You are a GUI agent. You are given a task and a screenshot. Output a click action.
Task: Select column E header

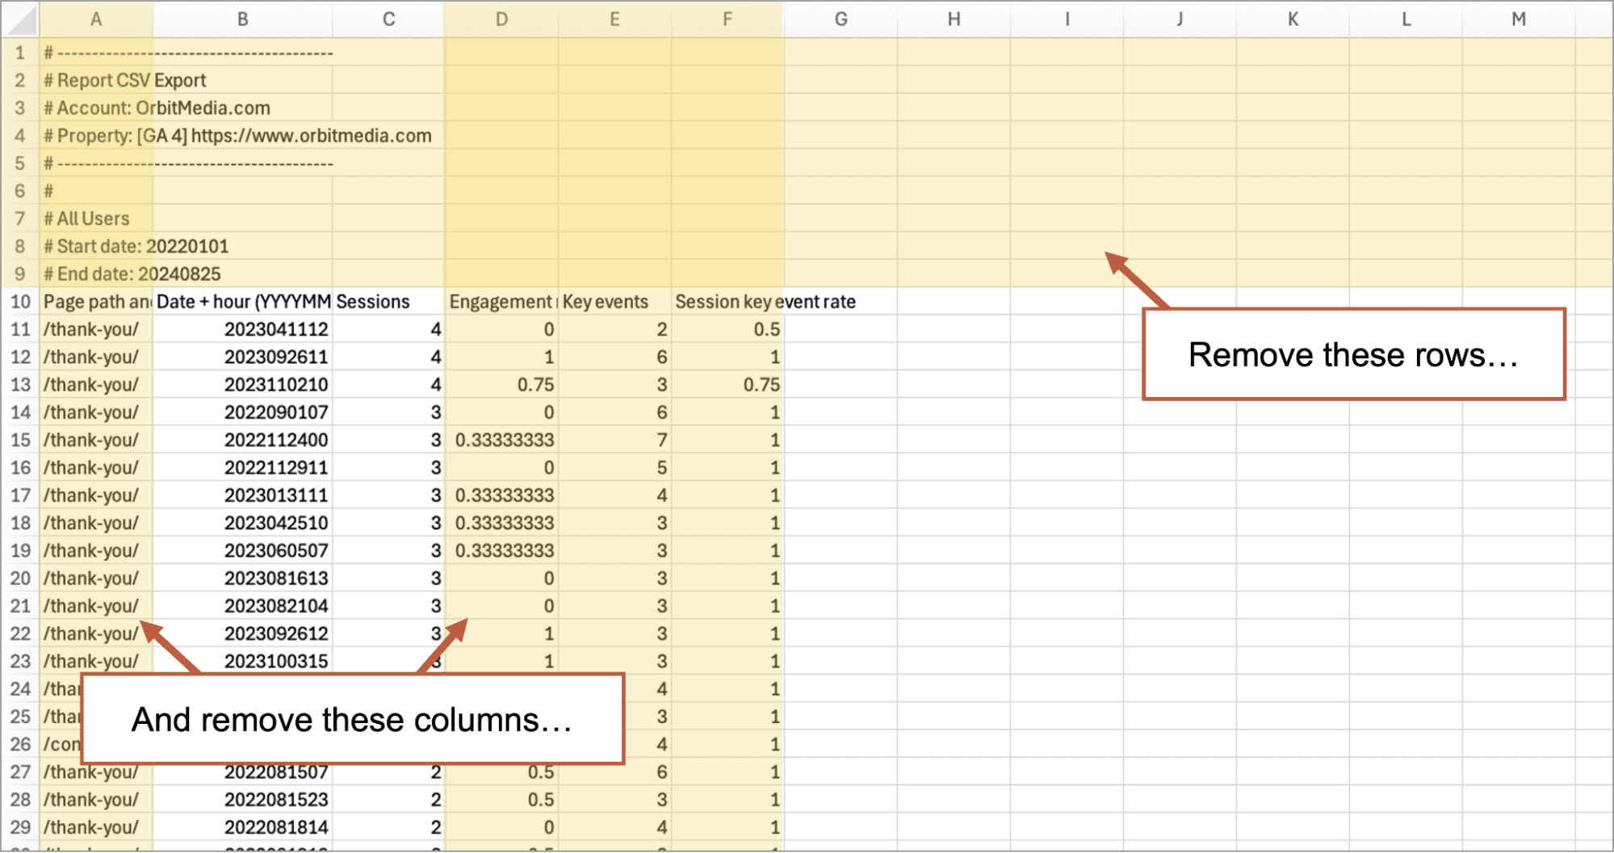tap(614, 19)
